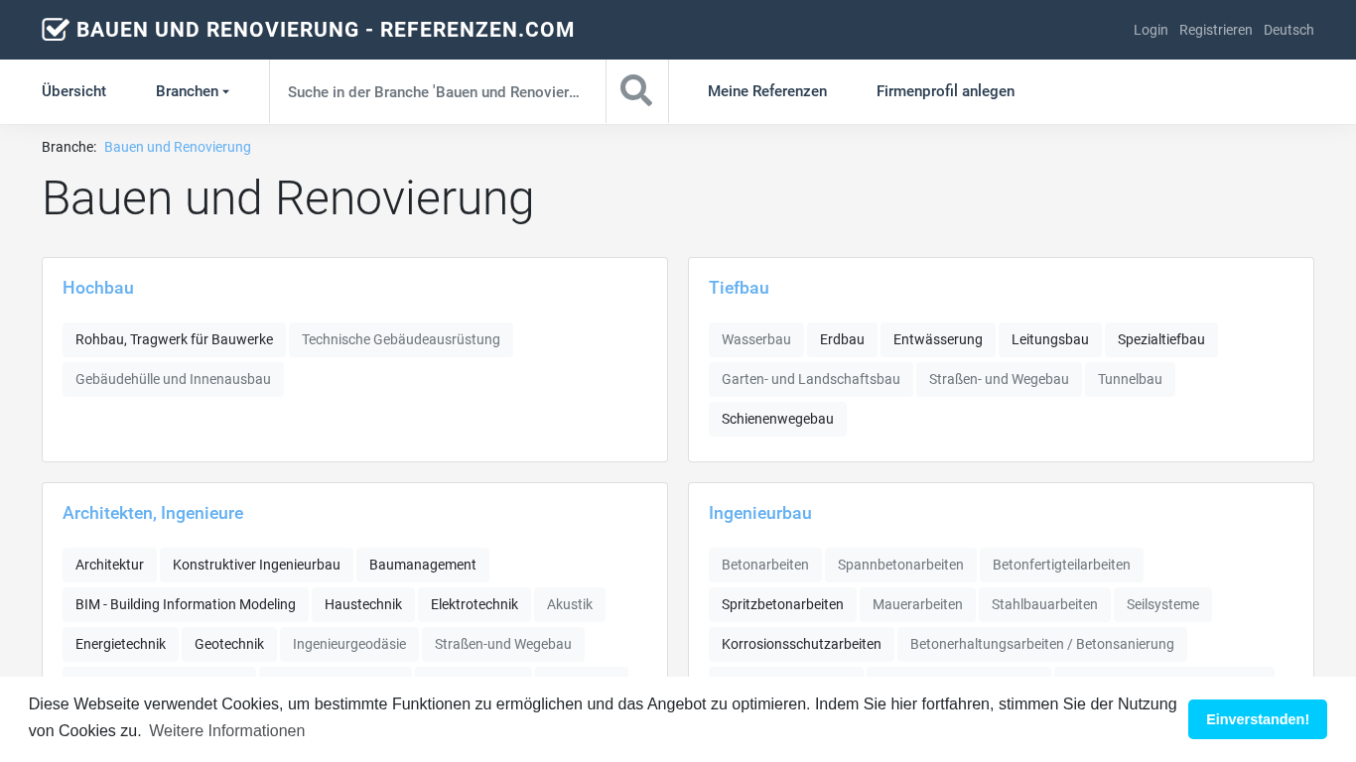Click the Korrosionsschutzarbeiten tag

(801, 644)
